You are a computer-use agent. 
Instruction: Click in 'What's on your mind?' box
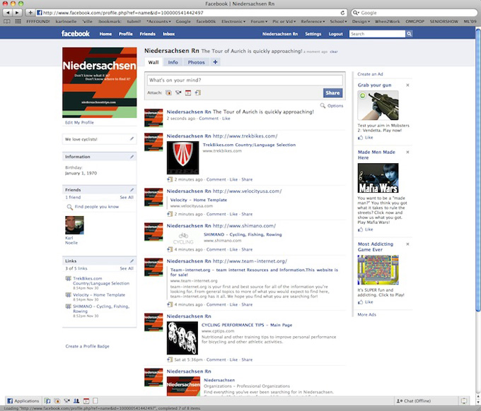coord(245,81)
